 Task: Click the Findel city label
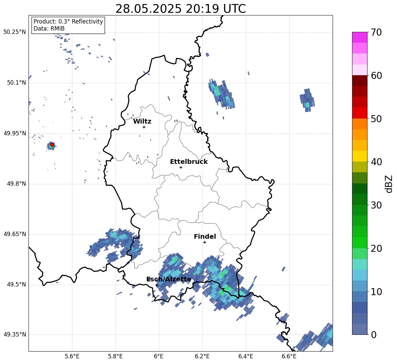(205, 236)
